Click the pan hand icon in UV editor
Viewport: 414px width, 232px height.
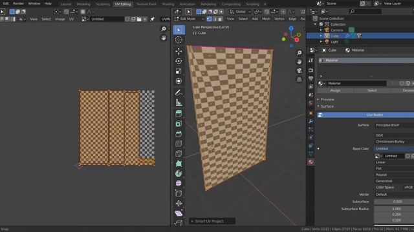[x=164, y=38]
